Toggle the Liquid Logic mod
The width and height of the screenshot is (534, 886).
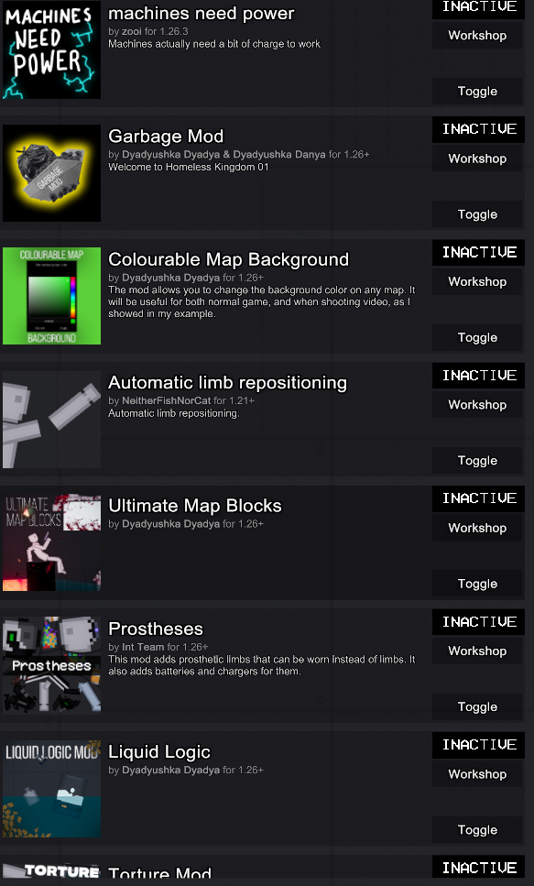476,829
